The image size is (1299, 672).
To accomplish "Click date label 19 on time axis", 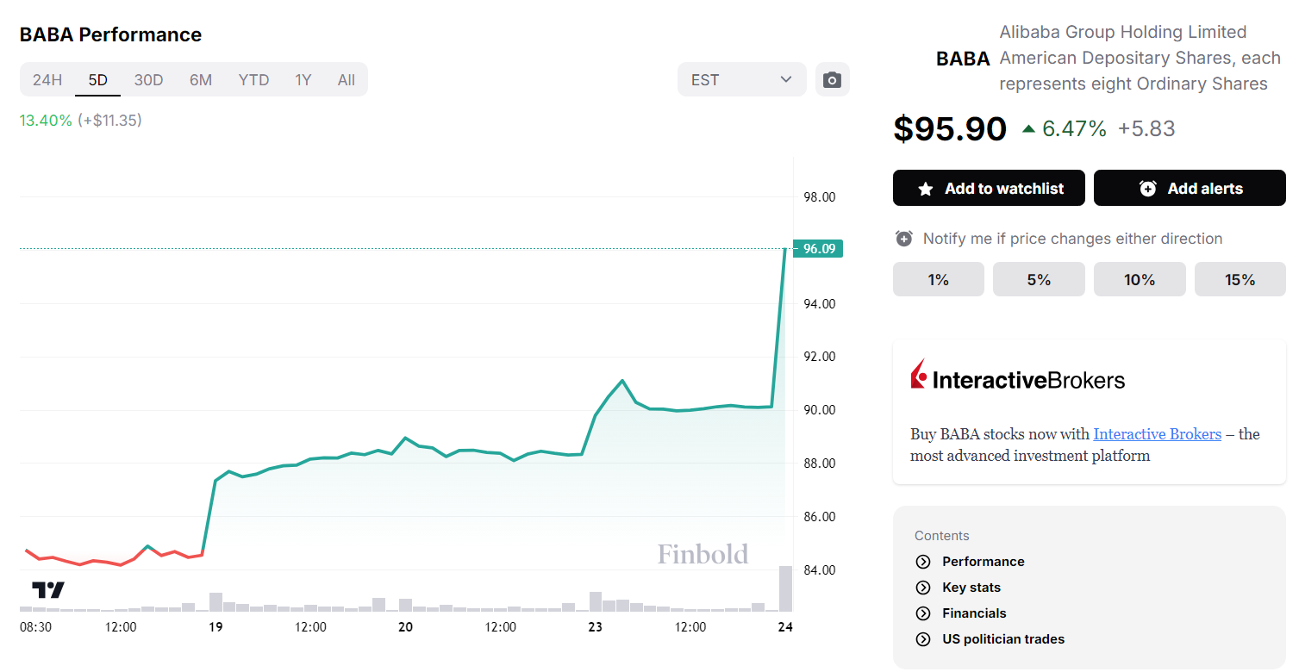I will click(x=215, y=627).
